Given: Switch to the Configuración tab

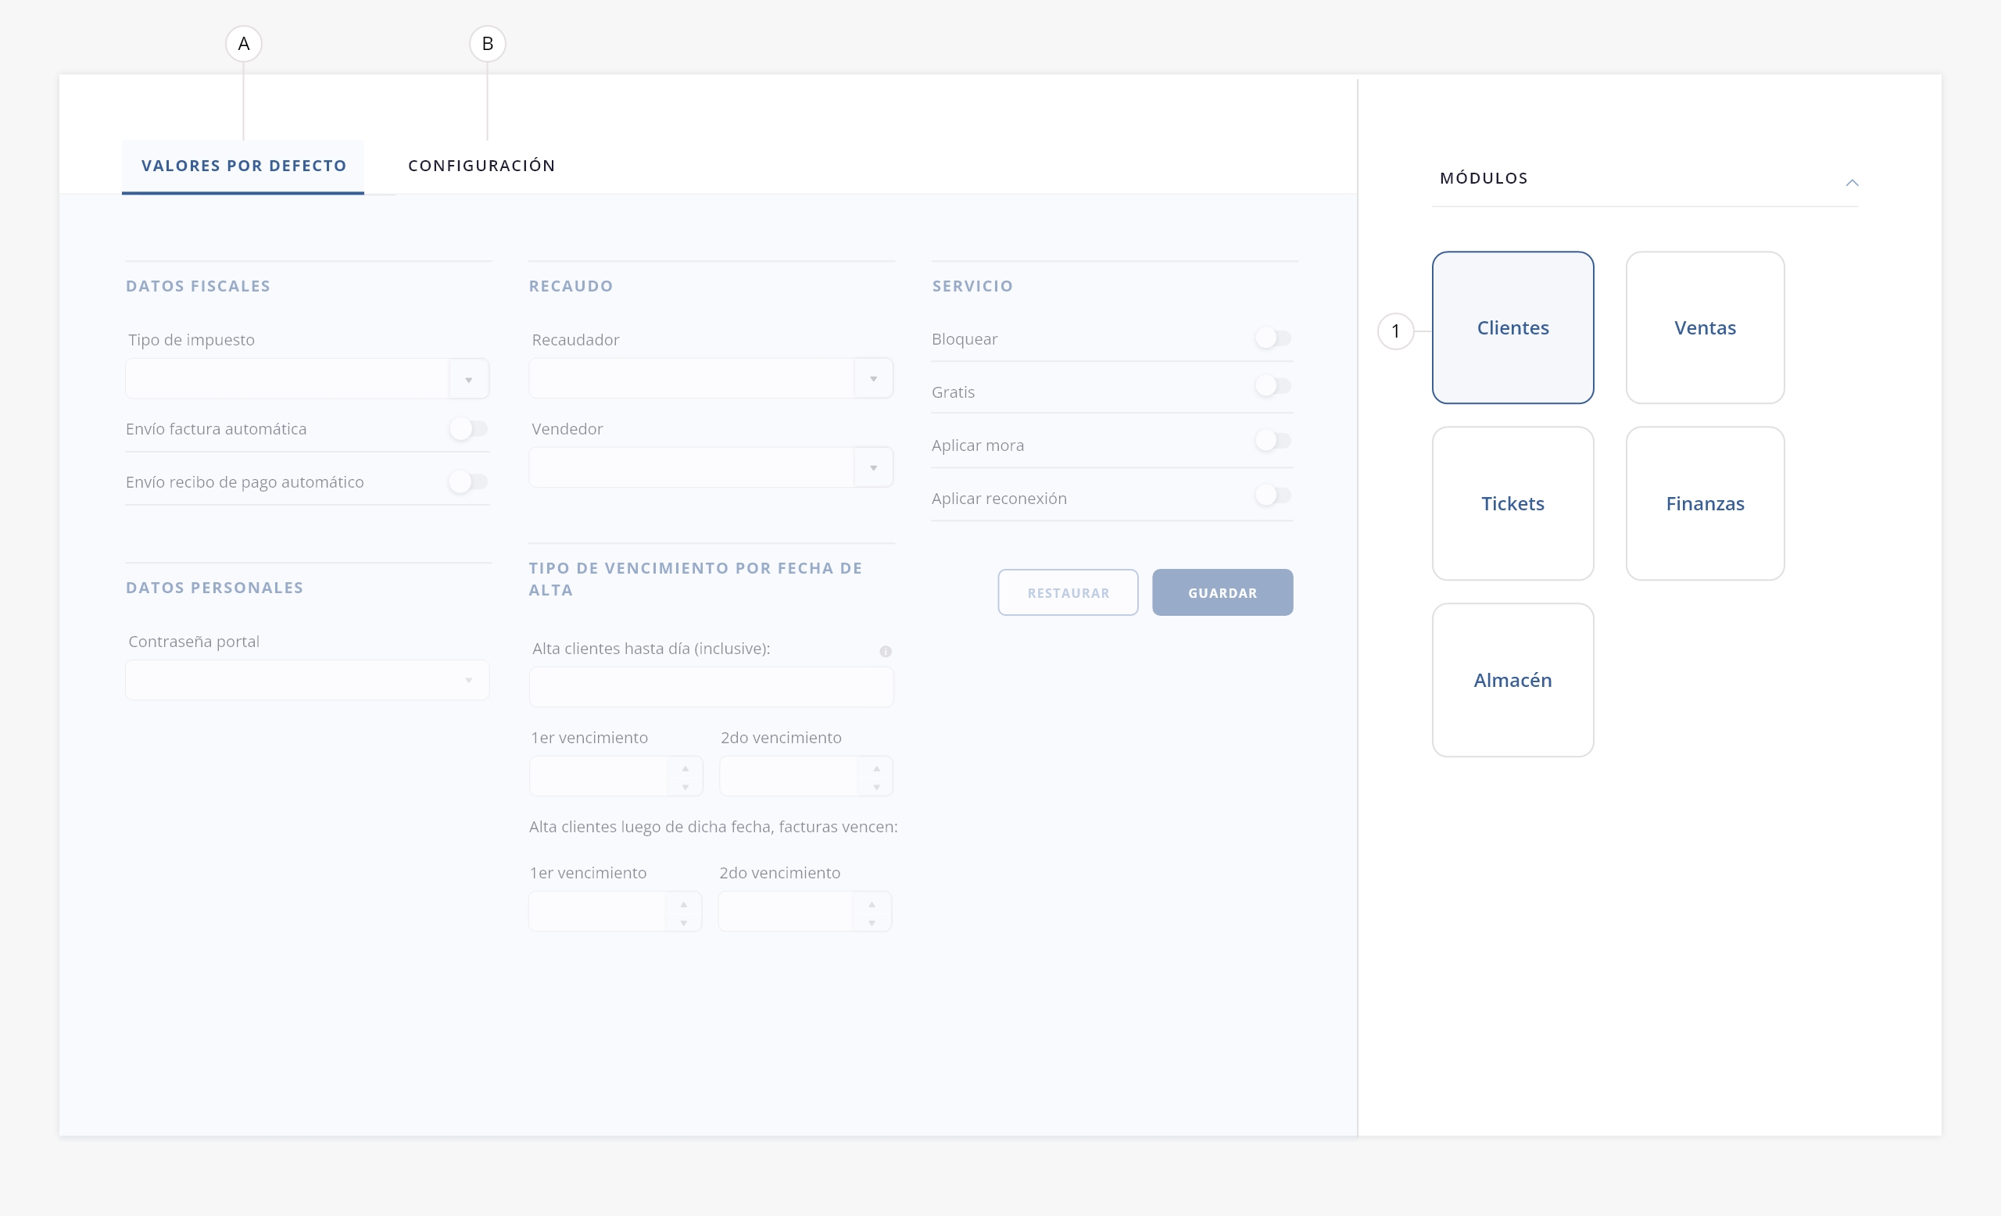Looking at the screenshot, I should (481, 166).
